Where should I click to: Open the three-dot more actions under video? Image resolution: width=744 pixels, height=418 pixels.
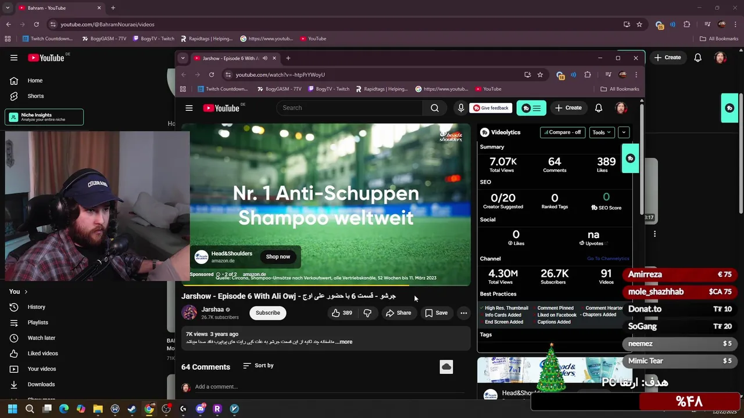click(463, 313)
